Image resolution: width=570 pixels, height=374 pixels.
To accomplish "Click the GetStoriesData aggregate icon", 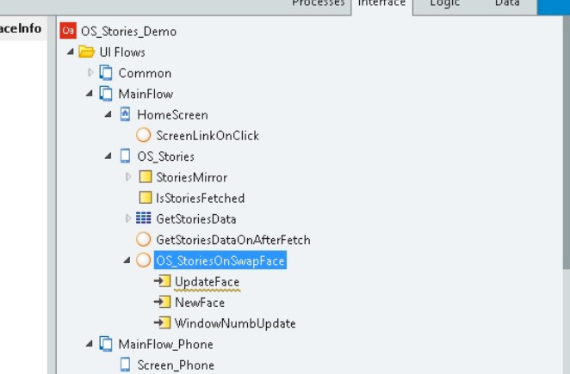I will pyautogui.click(x=144, y=218).
